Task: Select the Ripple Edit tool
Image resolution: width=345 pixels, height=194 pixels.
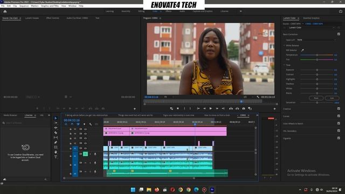Action: 56,128
